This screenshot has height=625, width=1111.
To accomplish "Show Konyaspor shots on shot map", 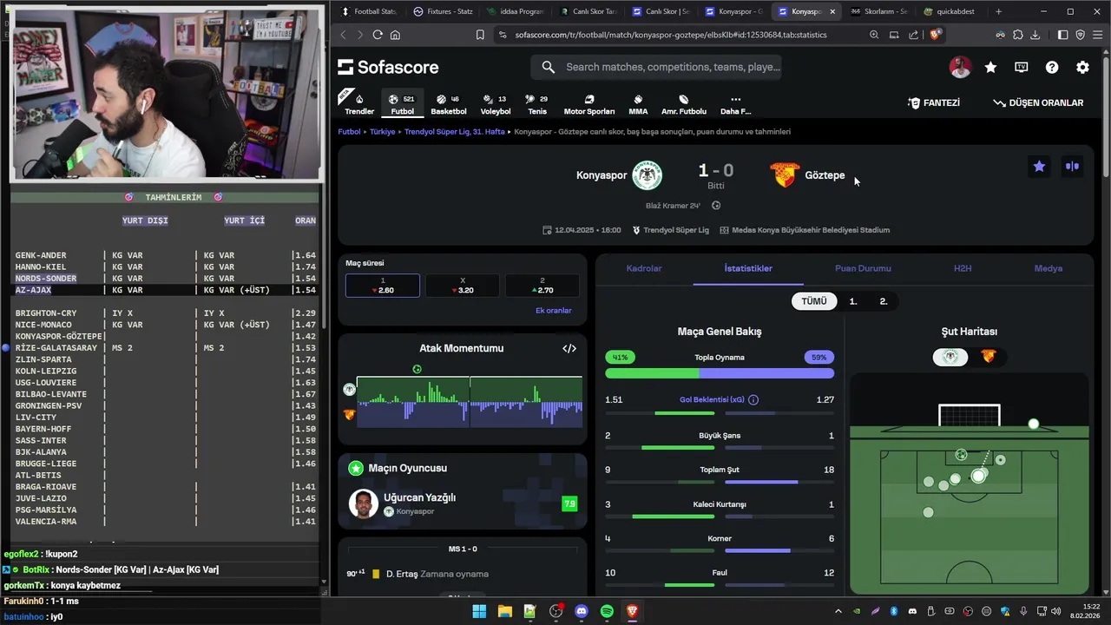I will pyautogui.click(x=950, y=357).
